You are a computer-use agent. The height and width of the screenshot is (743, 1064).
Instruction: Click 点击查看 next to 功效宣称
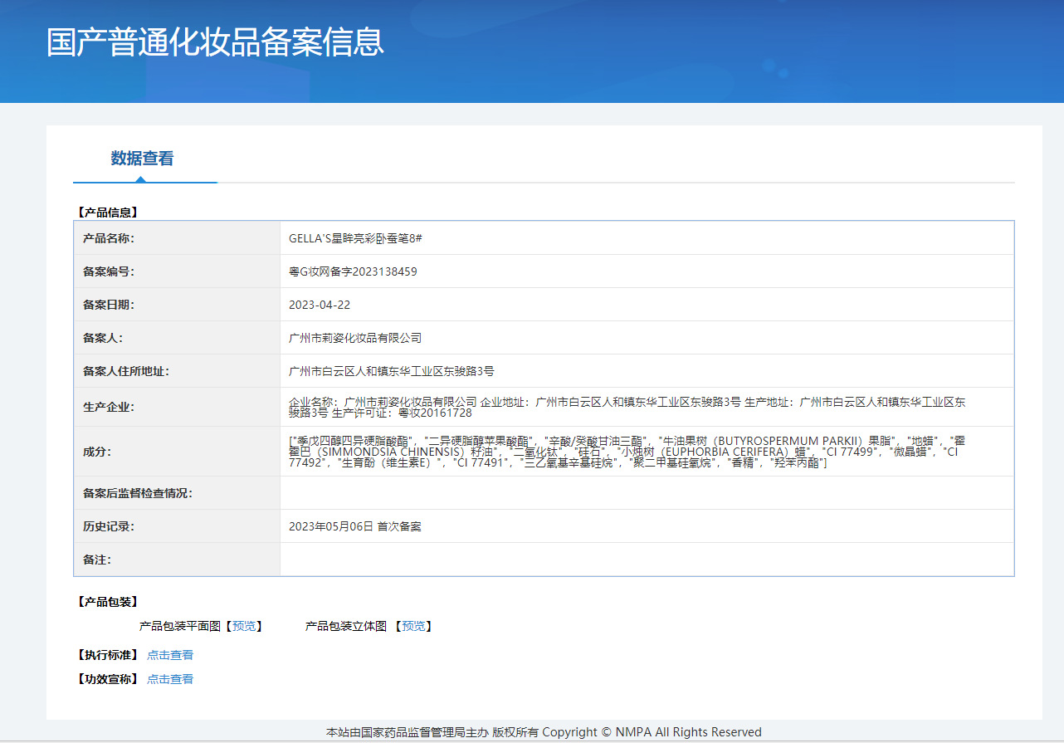(170, 679)
